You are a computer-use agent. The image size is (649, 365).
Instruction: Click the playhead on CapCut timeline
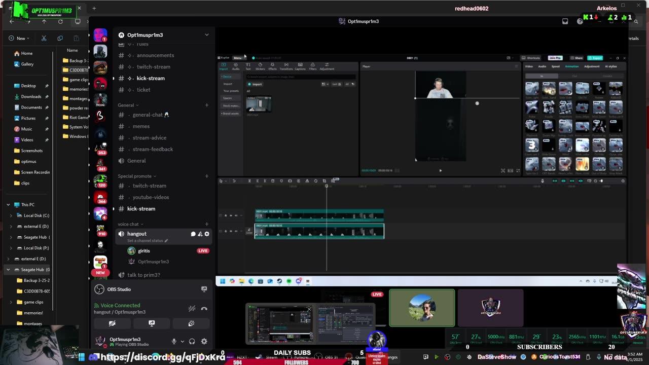click(327, 186)
